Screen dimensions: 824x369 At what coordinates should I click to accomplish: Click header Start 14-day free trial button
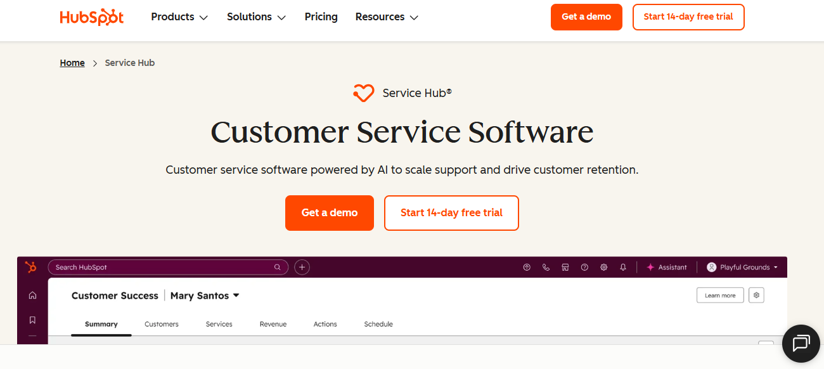(x=688, y=17)
